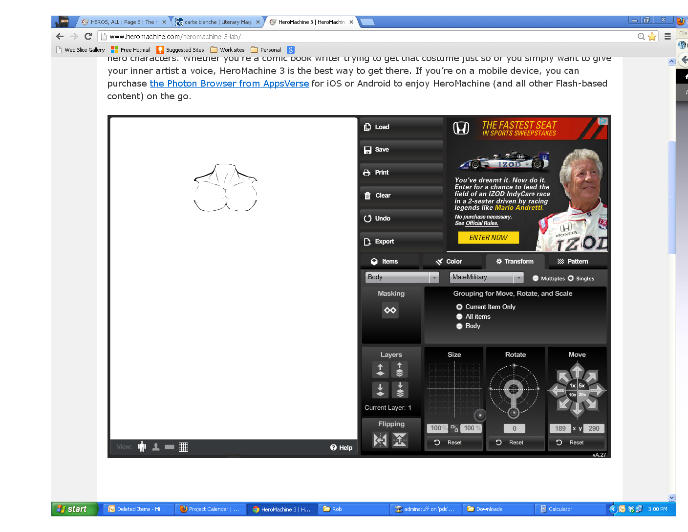Toggle the size proportion link icon

[454, 428]
